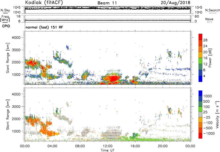
Task: Click 'normal (fast) 151 RF' text
Action: 44,27
